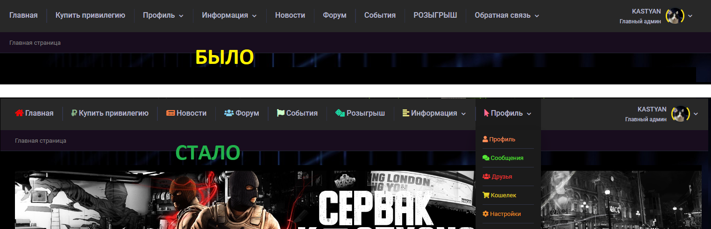Open the РОЗЫГРЫШ item in the upper menu

pos(435,15)
